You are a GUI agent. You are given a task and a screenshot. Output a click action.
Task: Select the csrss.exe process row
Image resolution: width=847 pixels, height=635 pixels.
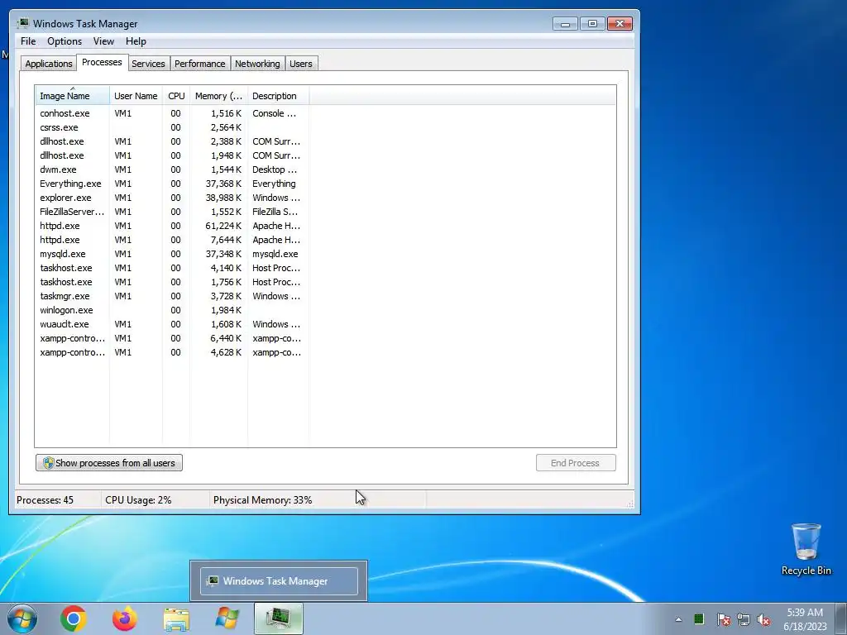tap(172, 127)
